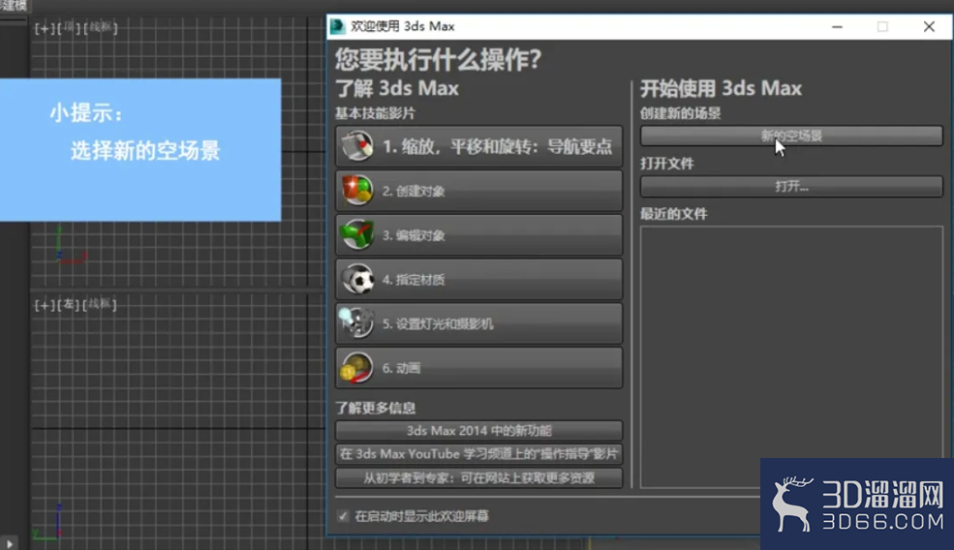Open the 线框 shading menu in left viewport
The image size is (954, 550).
[99, 304]
